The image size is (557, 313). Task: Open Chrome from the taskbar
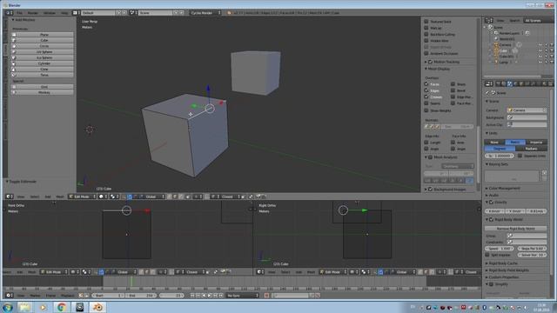pos(61,307)
